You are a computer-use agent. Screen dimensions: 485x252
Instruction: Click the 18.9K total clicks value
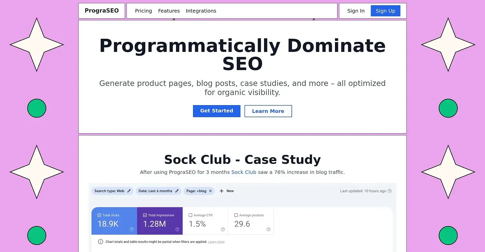pos(108,224)
